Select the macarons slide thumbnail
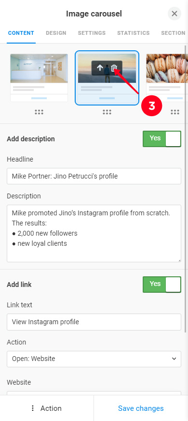Viewport: 188px width, 421px height. tap(167, 77)
